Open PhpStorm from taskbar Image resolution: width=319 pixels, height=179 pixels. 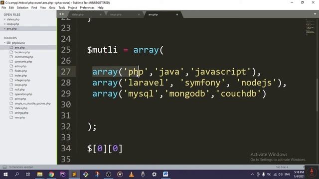[x=63, y=175]
